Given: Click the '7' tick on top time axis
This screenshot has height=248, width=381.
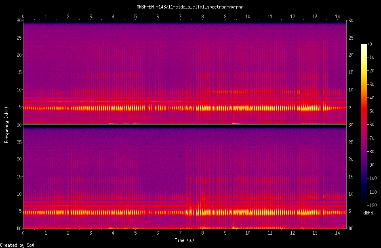Looking at the screenshot, I should pyautogui.click(x=180, y=17).
